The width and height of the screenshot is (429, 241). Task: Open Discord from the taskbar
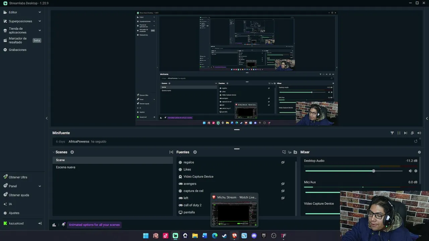tap(254, 236)
